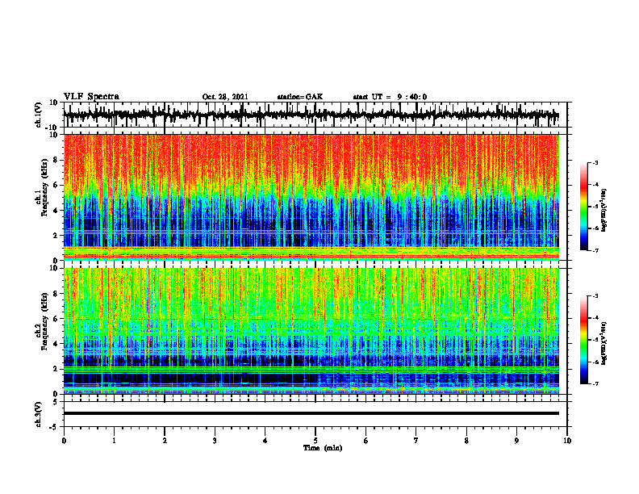
Task: Click inside the ch.1 red high-frequency spectrogram band
Action: (311, 159)
